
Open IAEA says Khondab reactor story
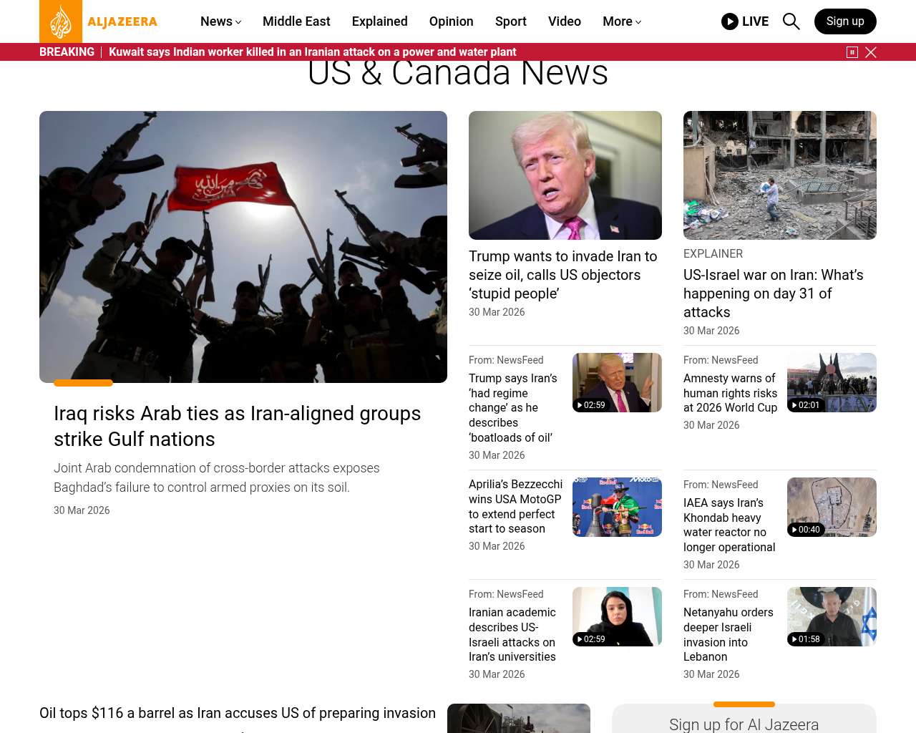coord(729,525)
